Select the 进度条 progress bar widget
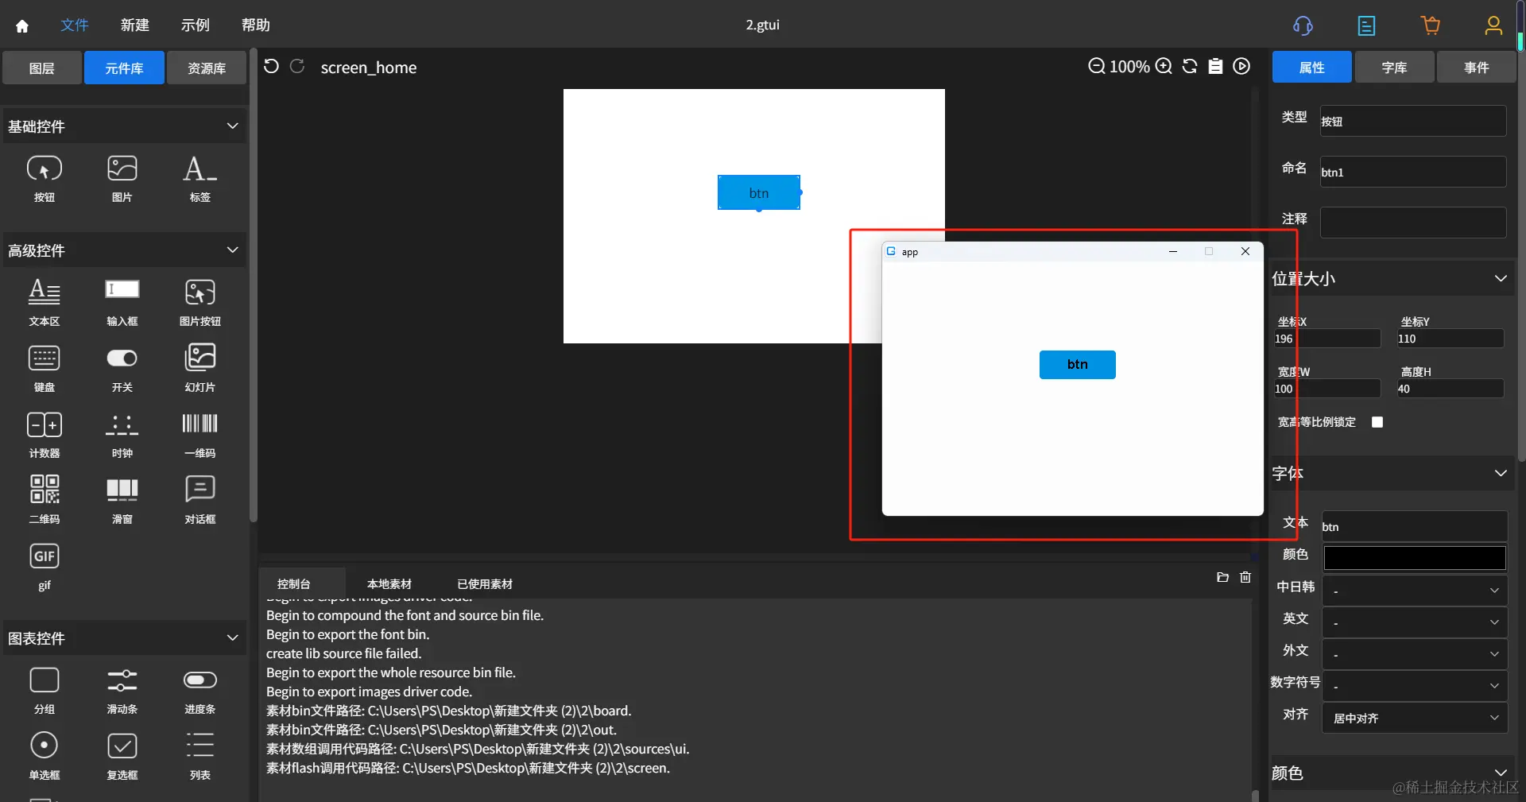Viewport: 1526px width, 802px height. point(200,691)
